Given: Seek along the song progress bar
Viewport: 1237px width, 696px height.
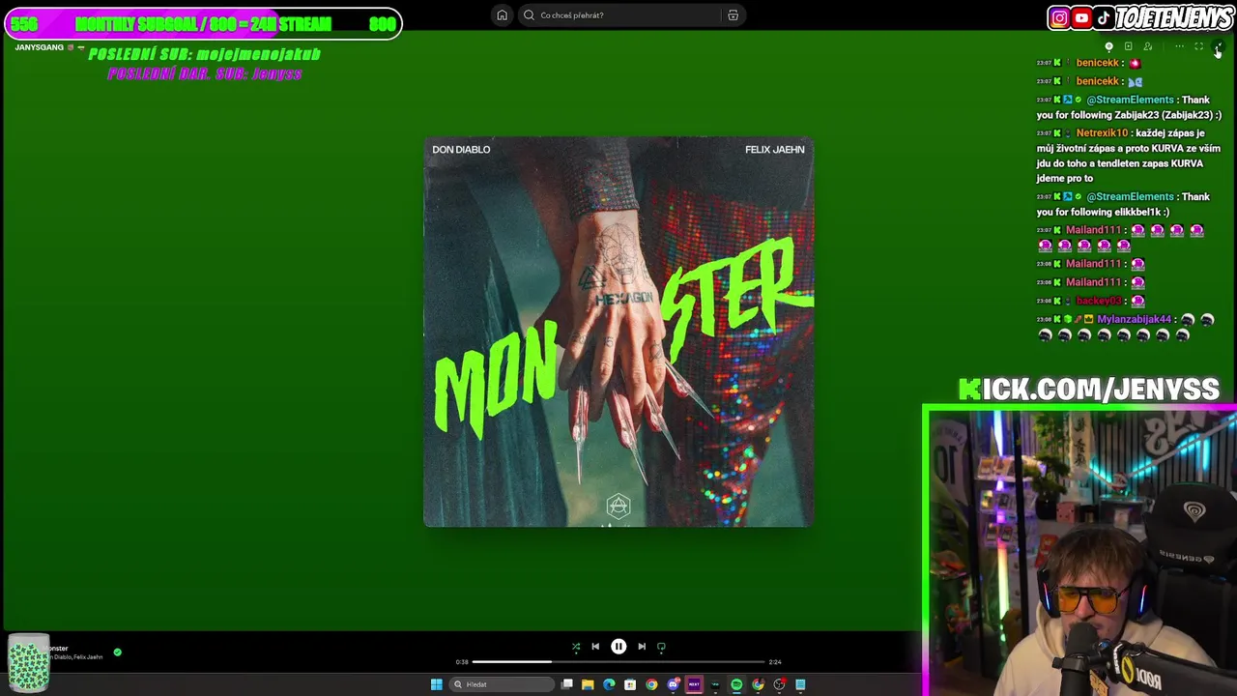Looking at the screenshot, I should click(618, 662).
